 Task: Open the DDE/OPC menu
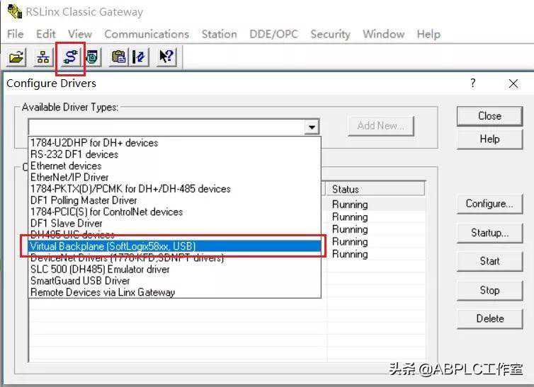click(274, 34)
